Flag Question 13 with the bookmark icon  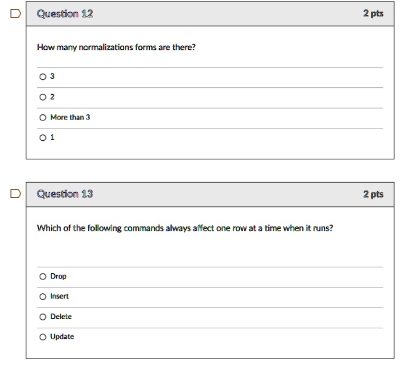tap(16, 194)
